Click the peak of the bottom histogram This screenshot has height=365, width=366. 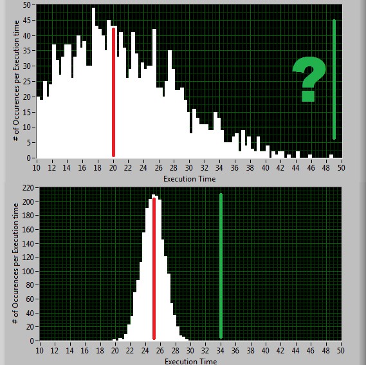tap(154, 196)
